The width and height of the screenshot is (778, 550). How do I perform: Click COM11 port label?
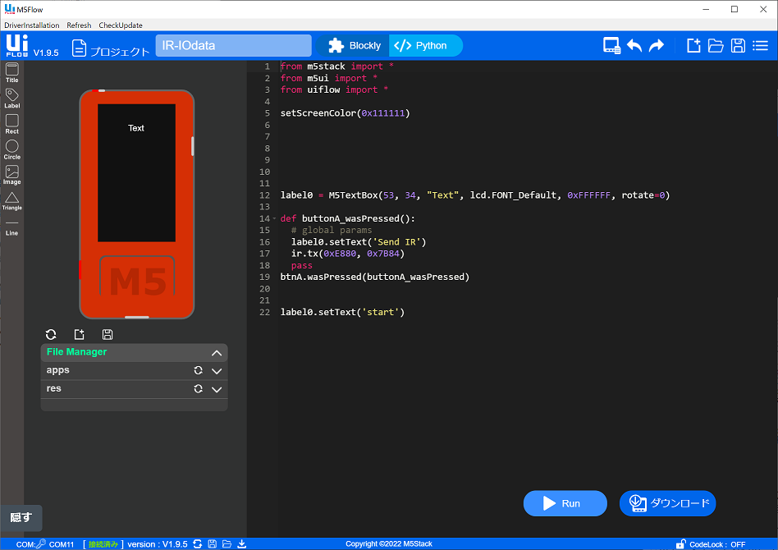[x=61, y=544]
